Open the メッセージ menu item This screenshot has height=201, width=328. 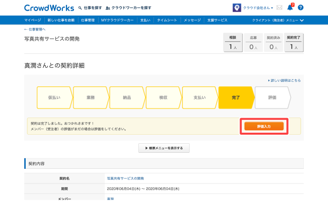coord(193,20)
